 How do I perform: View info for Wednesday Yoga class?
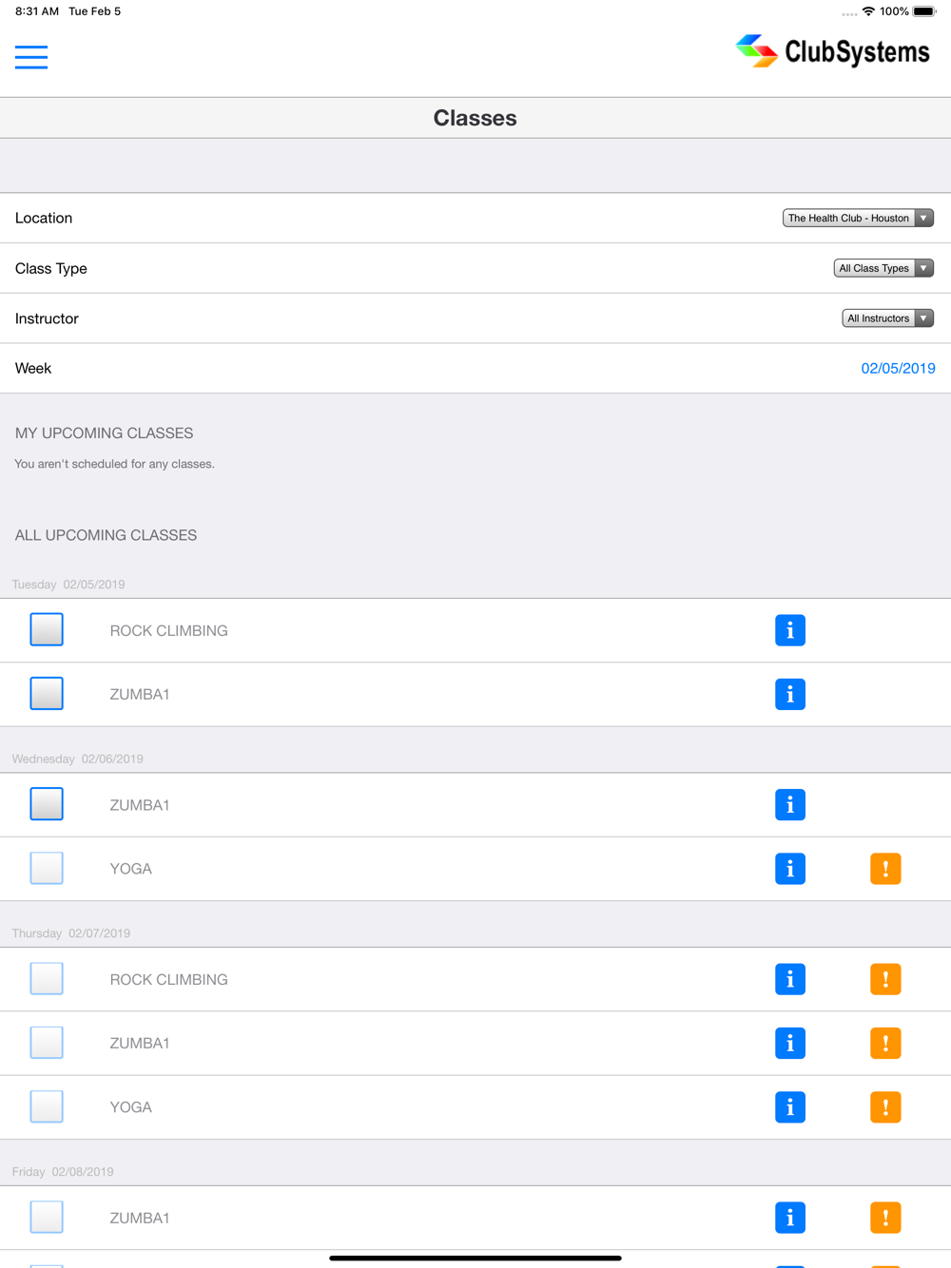(x=790, y=869)
